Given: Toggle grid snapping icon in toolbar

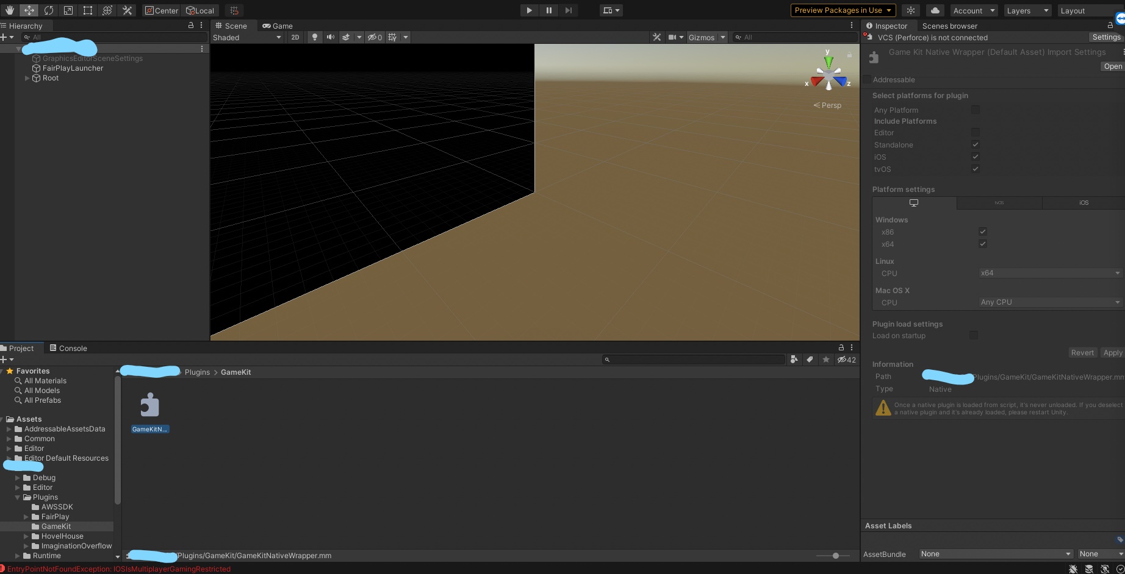Looking at the screenshot, I should click(x=234, y=10).
